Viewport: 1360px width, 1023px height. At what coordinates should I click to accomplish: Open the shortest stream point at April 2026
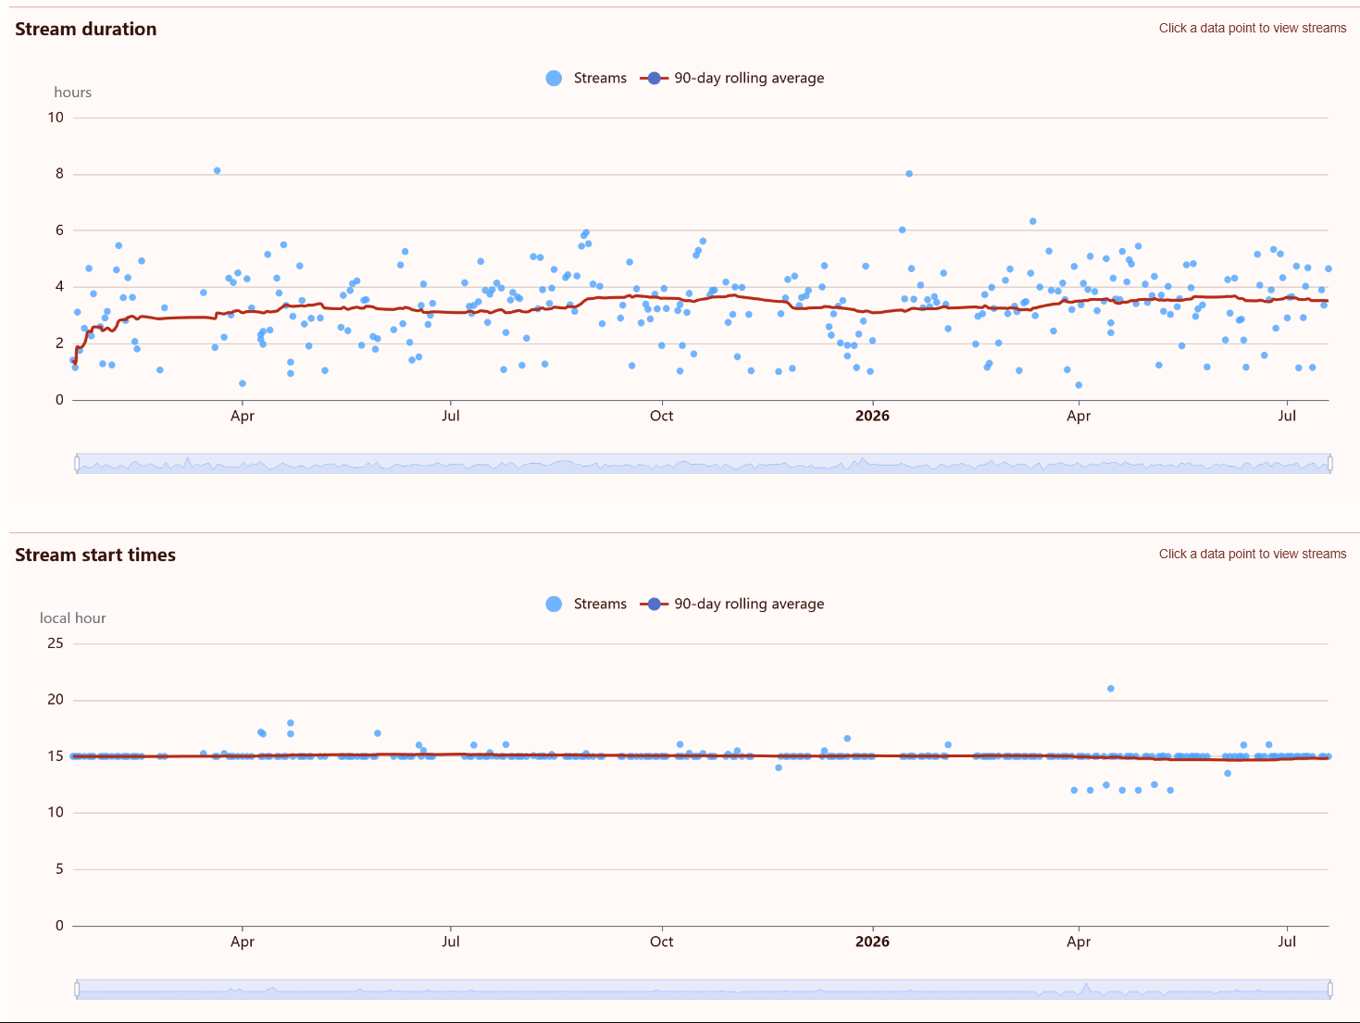click(1079, 385)
